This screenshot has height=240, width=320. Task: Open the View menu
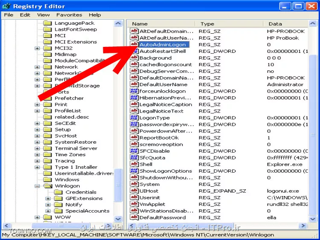[43, 15]
